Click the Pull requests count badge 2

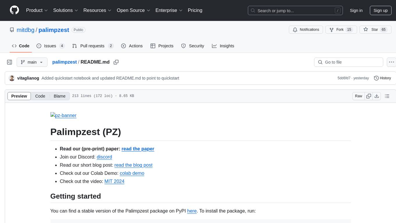[111, 46]
